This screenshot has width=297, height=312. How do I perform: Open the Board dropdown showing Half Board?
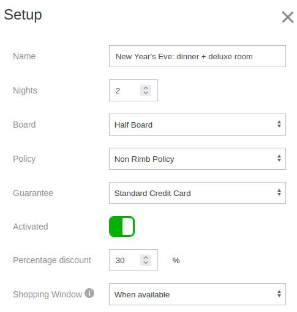coord(197,125)
